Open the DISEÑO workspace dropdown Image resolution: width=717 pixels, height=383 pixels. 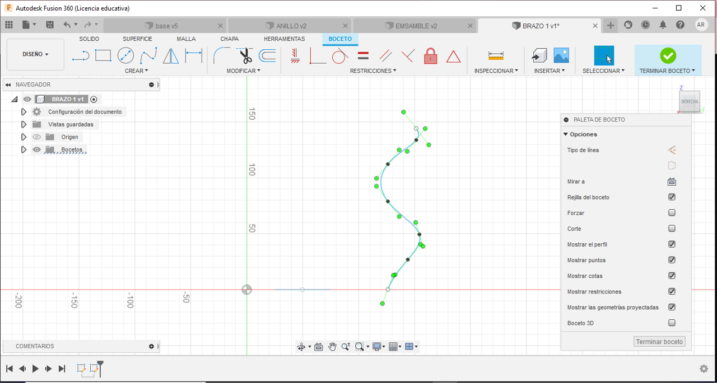coord(35,55)
